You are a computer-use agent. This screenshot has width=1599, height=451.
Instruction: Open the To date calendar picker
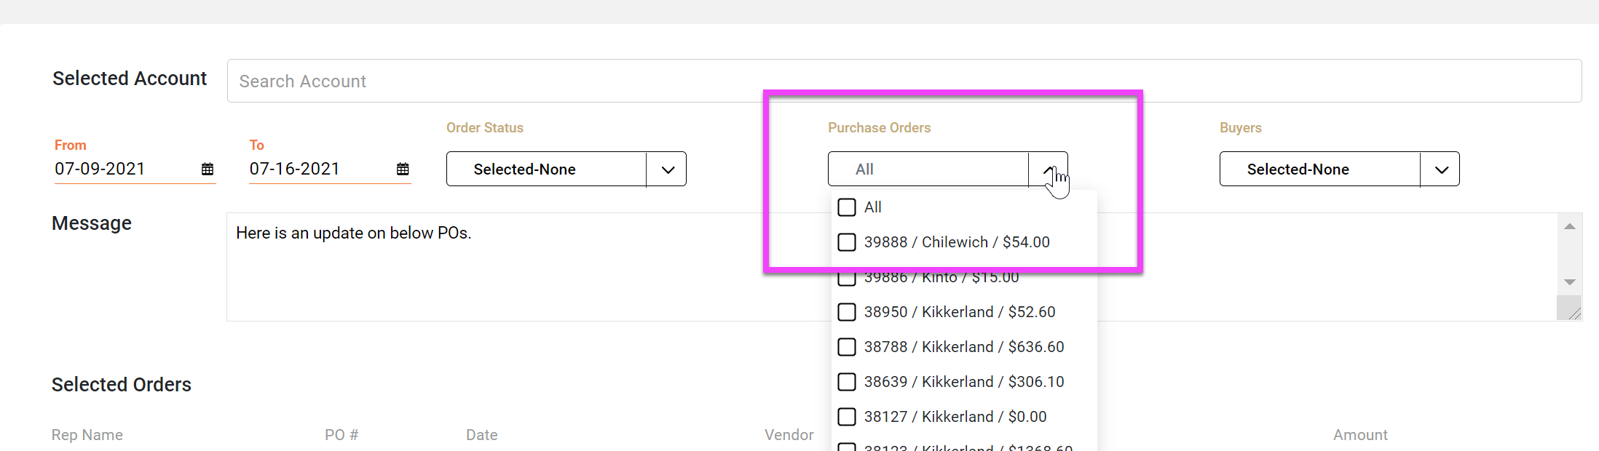click(403, 169)
